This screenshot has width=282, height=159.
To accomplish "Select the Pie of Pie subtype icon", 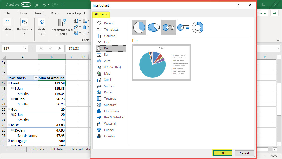I will [x=168, y=27].
